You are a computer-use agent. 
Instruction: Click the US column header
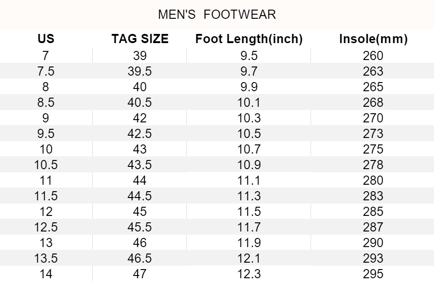46,39
